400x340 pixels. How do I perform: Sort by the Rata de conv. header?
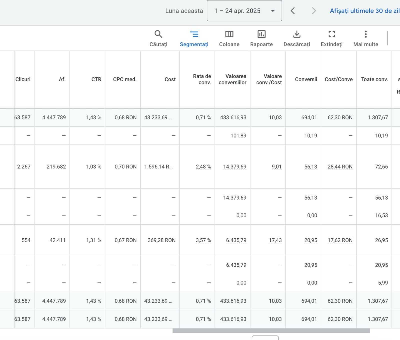point(202,79)
